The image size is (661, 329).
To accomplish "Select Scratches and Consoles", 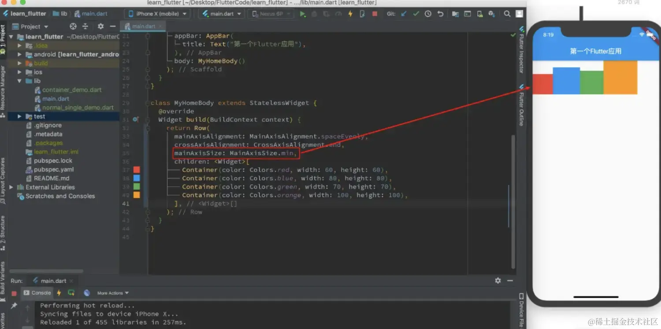I will click(x=60, y=196).
